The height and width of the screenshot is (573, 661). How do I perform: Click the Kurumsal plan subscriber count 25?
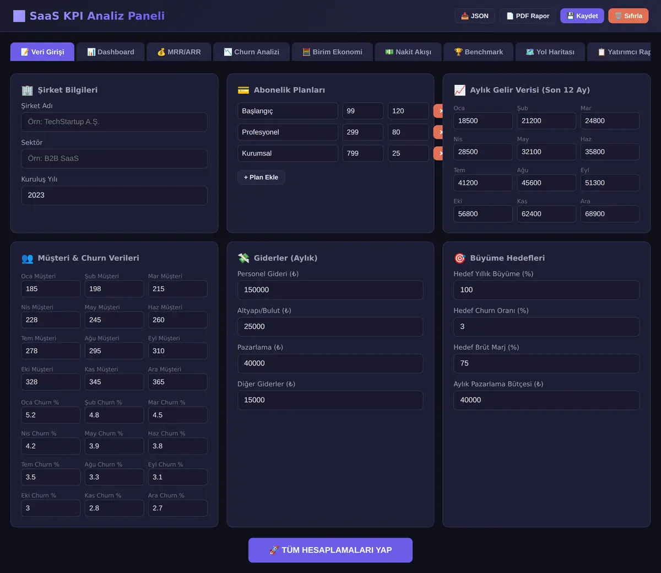(408, 153)
